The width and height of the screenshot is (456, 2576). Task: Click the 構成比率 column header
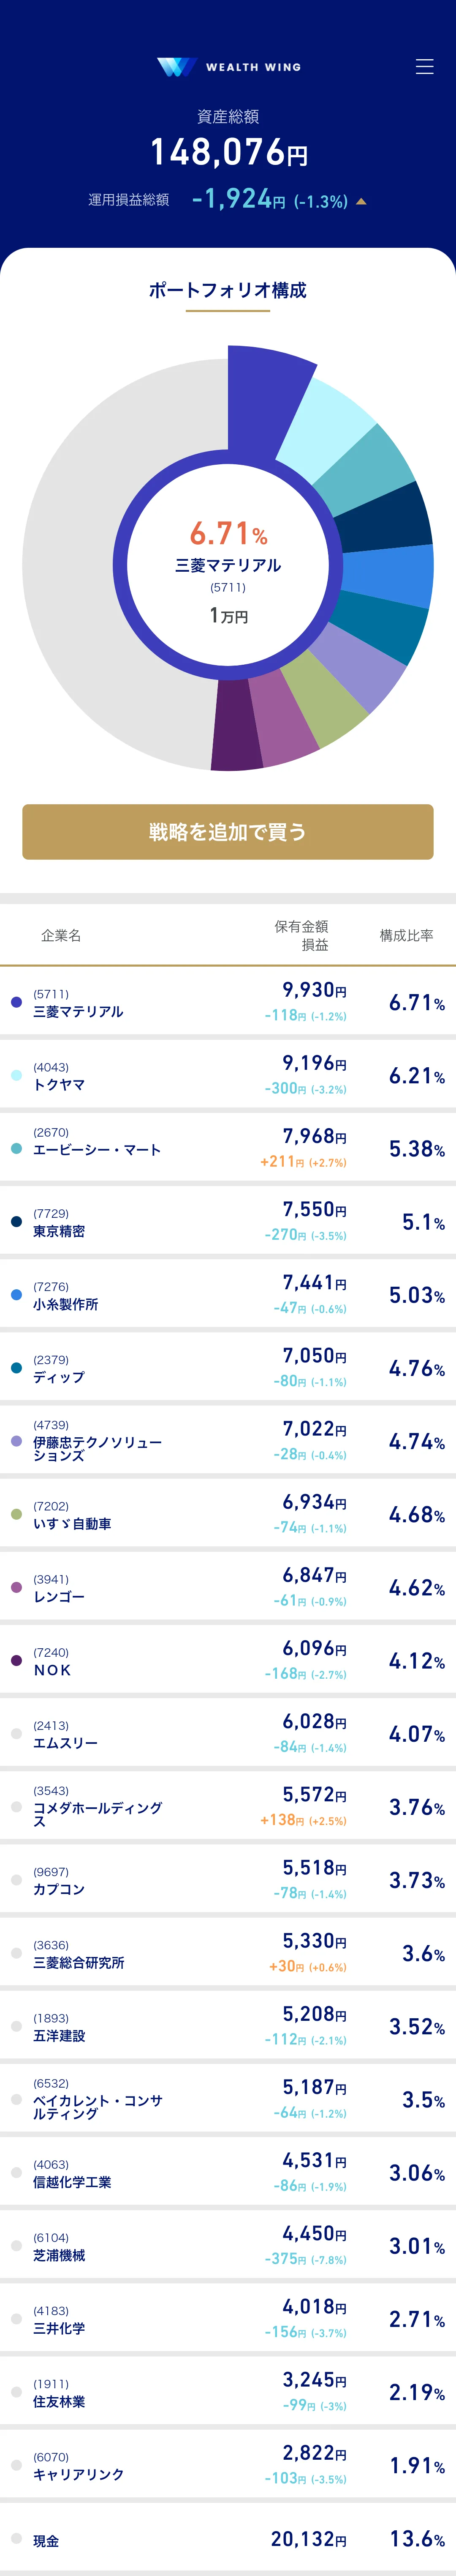[x=406, y=935]
